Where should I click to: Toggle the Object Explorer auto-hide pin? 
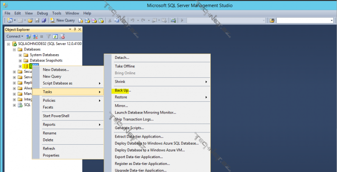tap(75, 29)
